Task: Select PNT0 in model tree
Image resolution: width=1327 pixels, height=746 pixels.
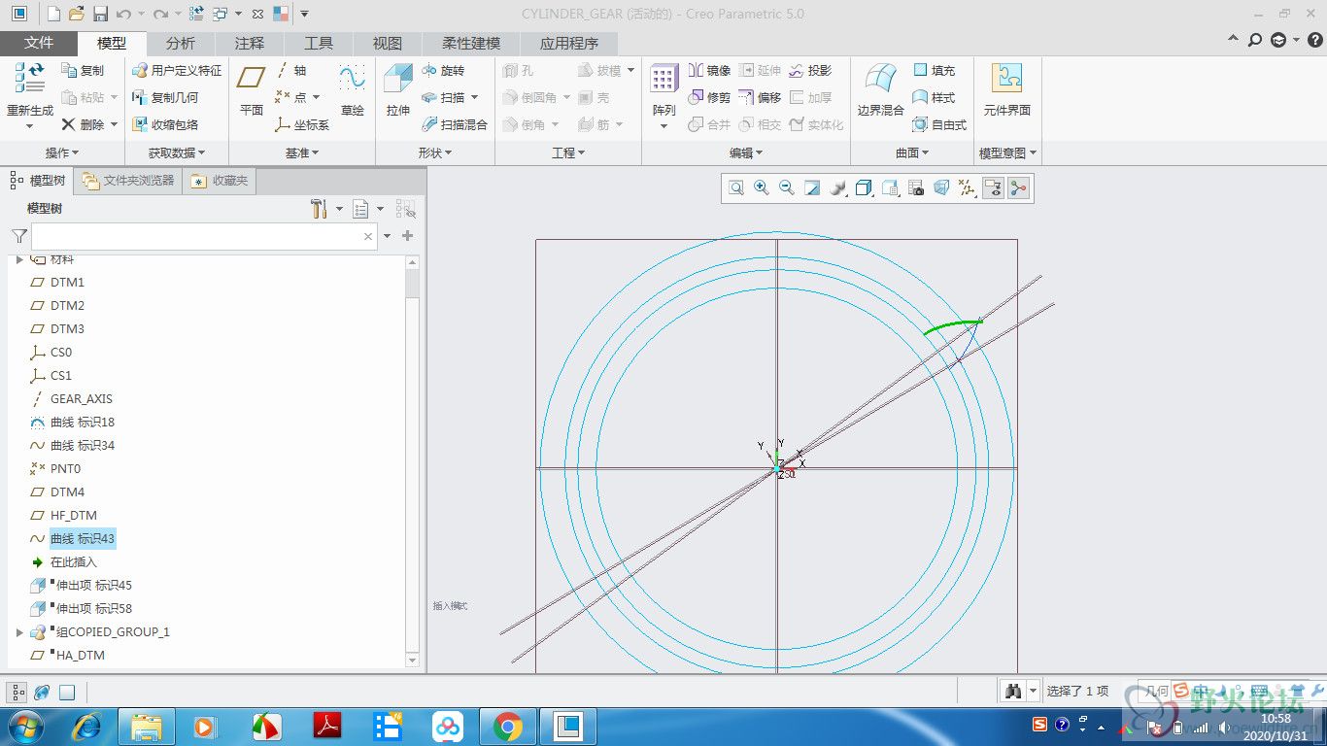Action: (65, 468)
